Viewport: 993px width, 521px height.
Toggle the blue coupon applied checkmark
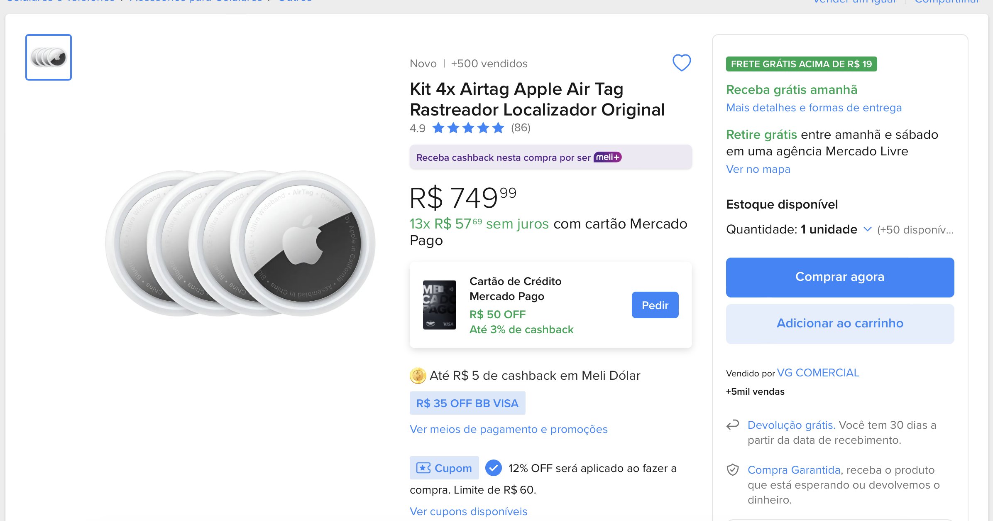point(493,468)
